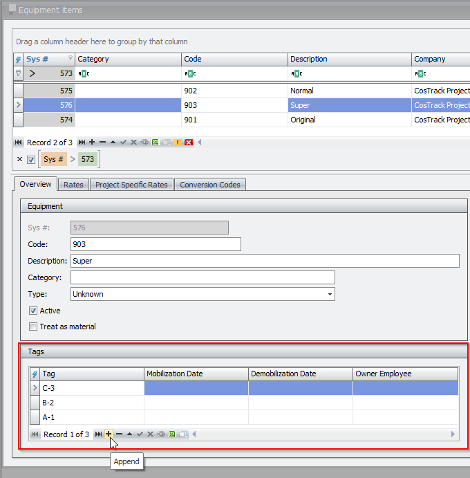Click the refresh icon in equipment navigator

pyautogui.click(x=144, y=143)
